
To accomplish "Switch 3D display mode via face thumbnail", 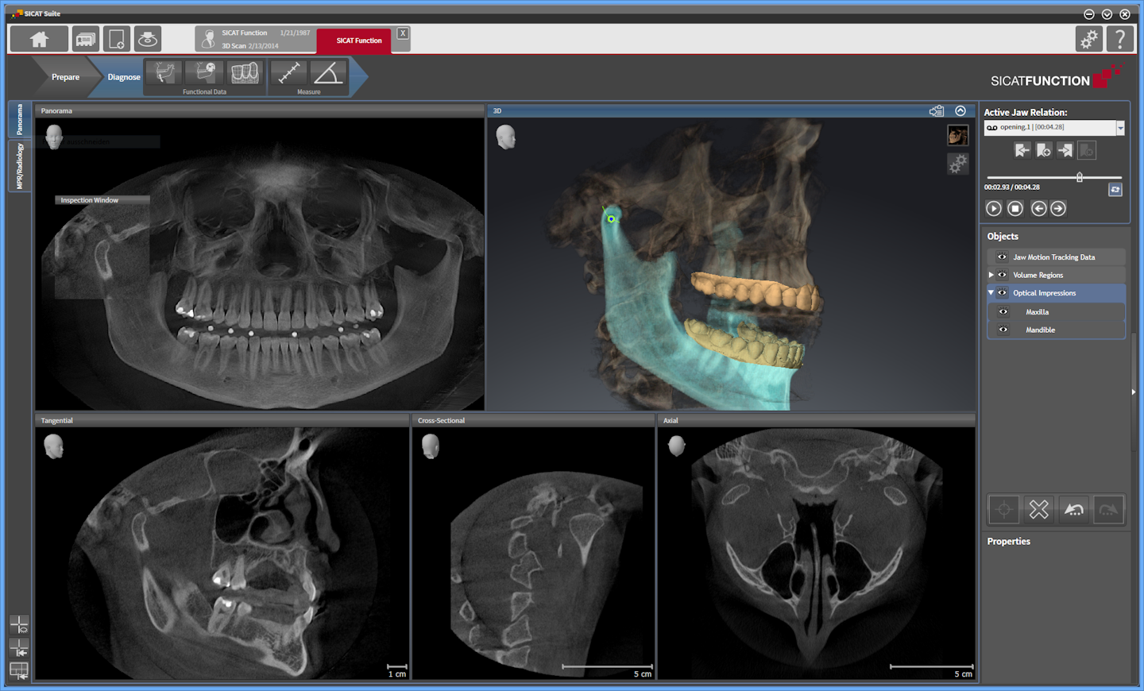I will [957, 136].
